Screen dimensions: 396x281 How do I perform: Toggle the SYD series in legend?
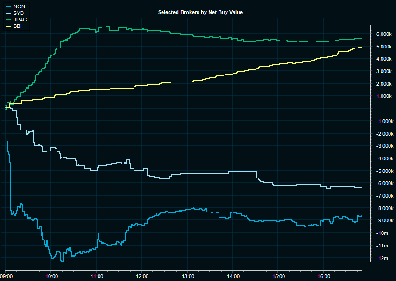[x=19, y=13]
